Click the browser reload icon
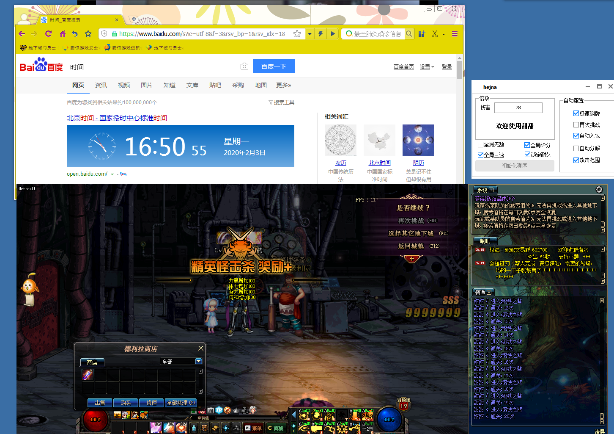This screenshot has width=614, height=434. [x=49, y=34]
